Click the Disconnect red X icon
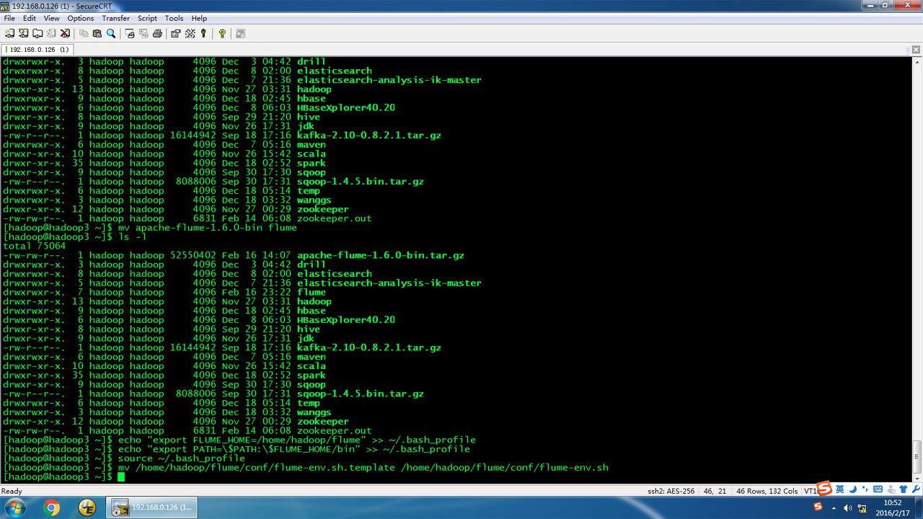This screenshot has height=519, width=923. (x=65, y=33)
